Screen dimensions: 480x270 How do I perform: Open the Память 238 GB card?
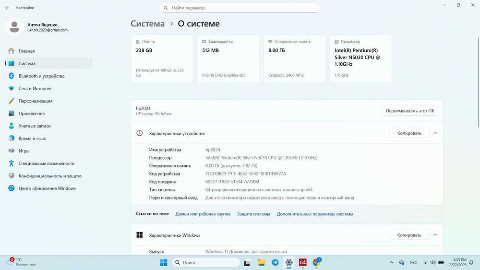(162, 59)
